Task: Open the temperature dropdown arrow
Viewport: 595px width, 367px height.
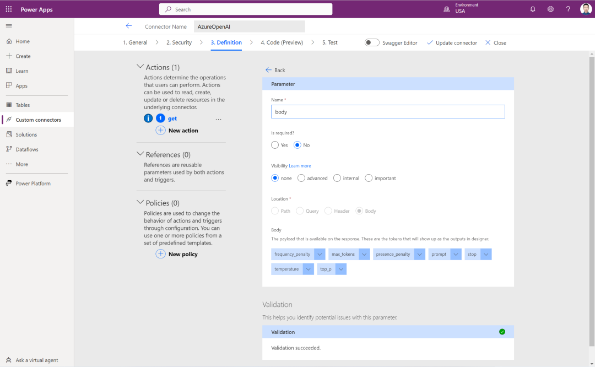Action: [308, 269]
